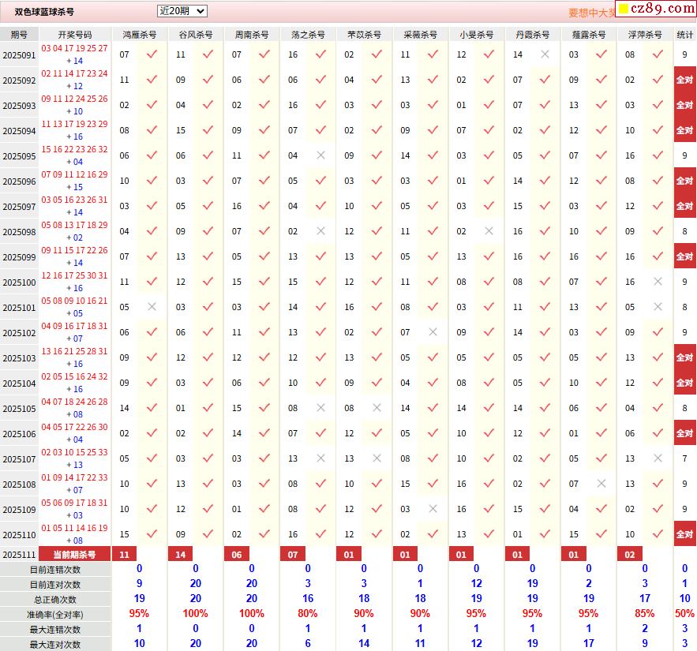Click gray cross for 丹霞杀号 in issue 2025091
697x651 pixels.
(x=545, y=54)
